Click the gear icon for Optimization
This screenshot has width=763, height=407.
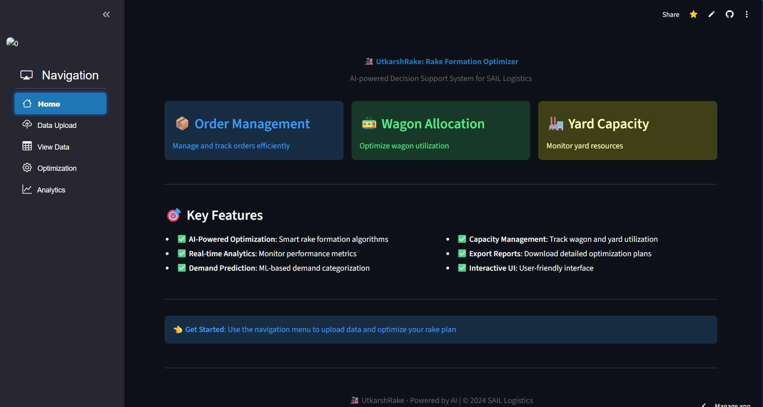27,168
